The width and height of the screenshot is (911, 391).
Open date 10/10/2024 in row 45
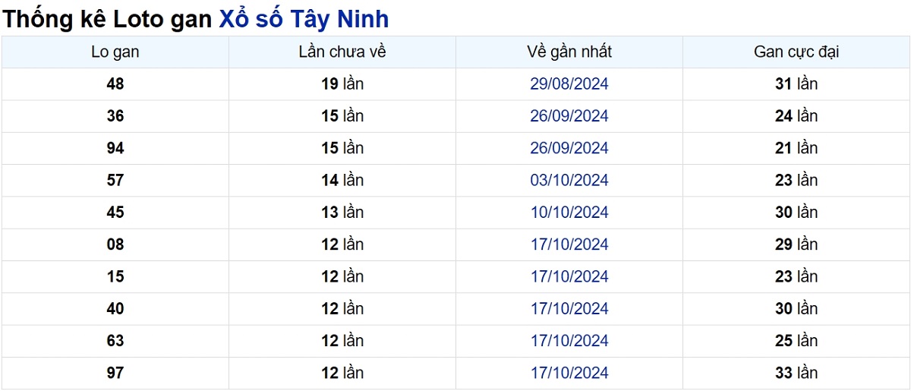pos(569,213)
